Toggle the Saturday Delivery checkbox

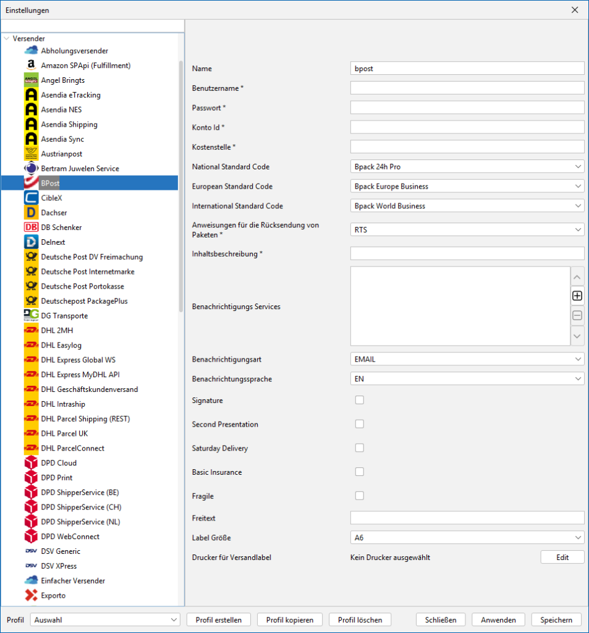(359, 448)
